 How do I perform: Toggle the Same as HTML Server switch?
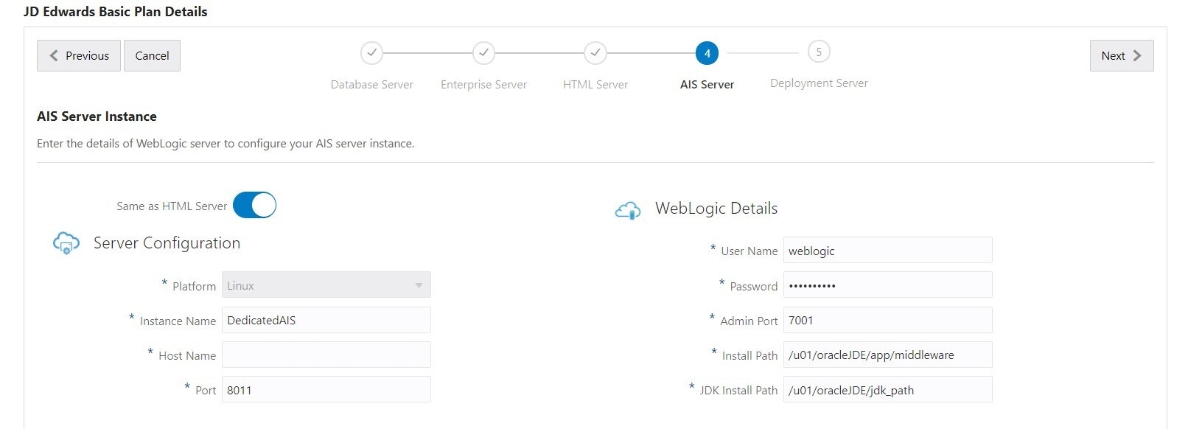[x=254, y=205]
